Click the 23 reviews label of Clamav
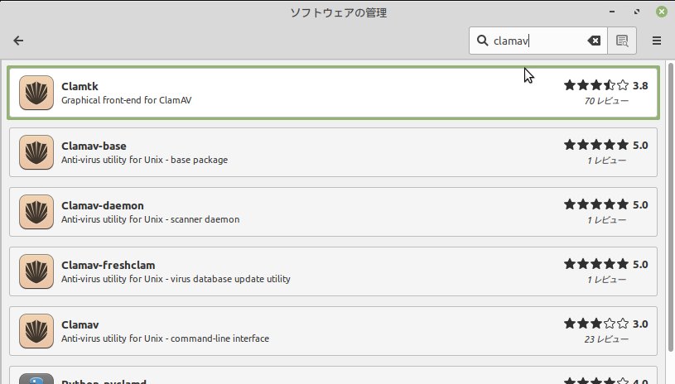675x384 pixels. [605, 339]
